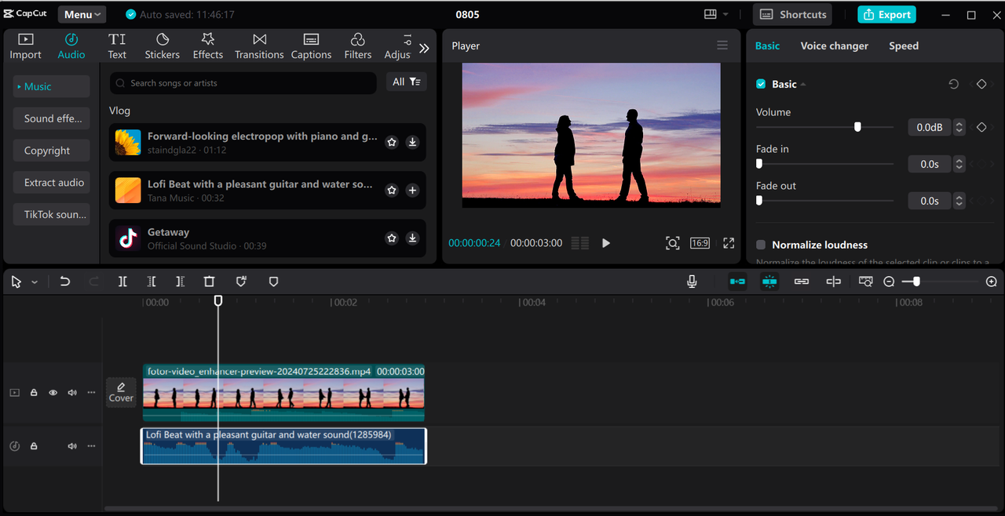1005x516 pixels.
Task: Uncheck the Basic checkbox
Action: (761, 84)
